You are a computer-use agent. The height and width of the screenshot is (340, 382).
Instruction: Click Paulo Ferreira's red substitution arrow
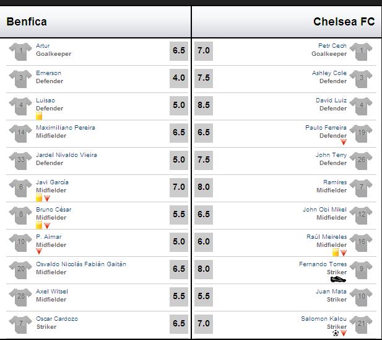pyautogui.click(x=344, y=142)
